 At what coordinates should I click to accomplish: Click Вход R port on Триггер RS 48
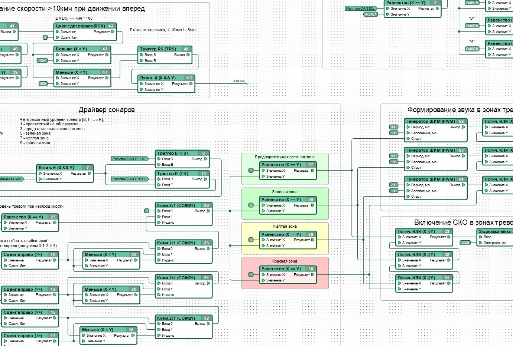click(142, 60)
